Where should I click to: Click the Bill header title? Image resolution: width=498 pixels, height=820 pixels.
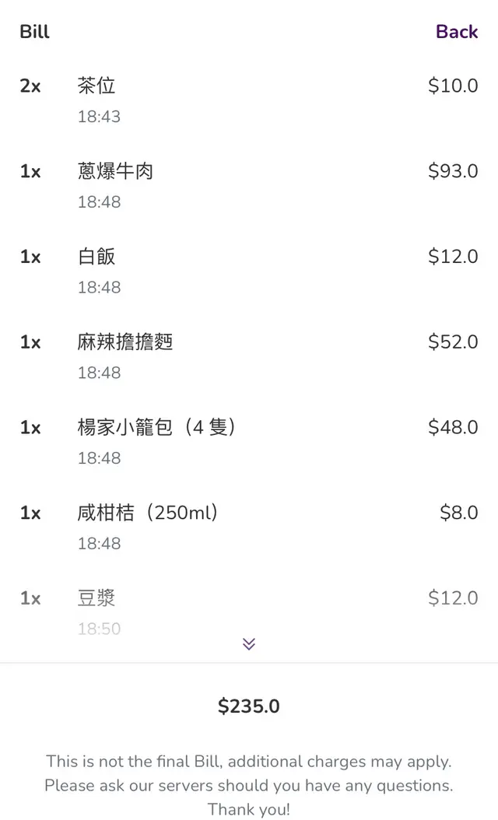click(x=34, y=32)
